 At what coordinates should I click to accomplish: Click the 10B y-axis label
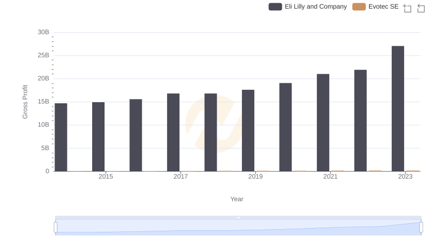(x=44, y=125)
